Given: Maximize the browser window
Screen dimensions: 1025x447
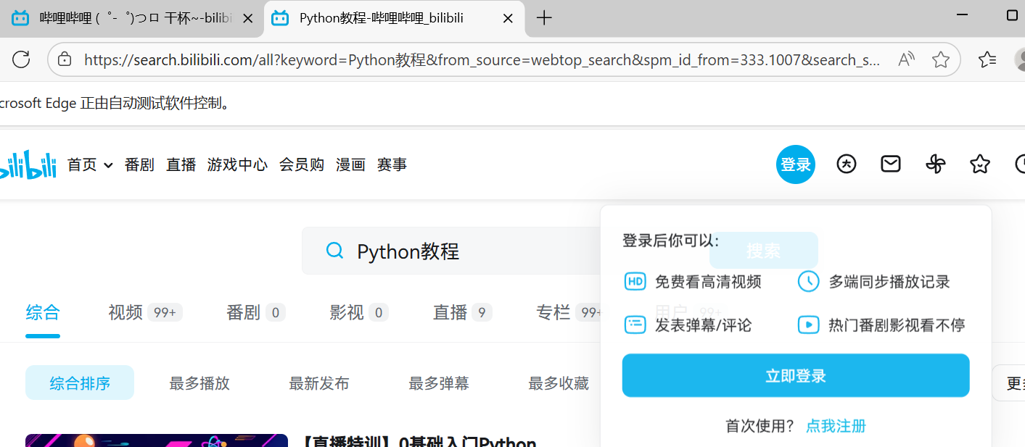Looking at the screenshot, I should [x=1012, y=15].
